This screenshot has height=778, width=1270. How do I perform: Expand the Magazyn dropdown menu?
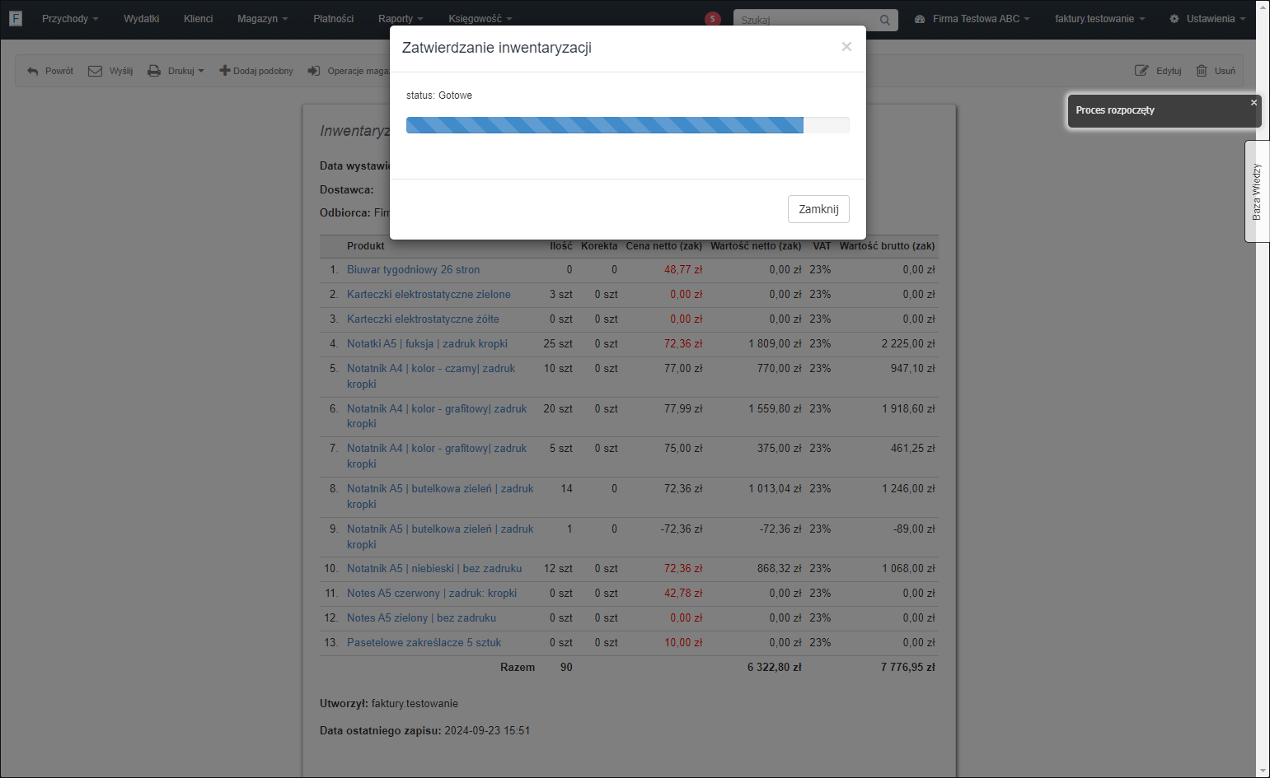[263, 19]
